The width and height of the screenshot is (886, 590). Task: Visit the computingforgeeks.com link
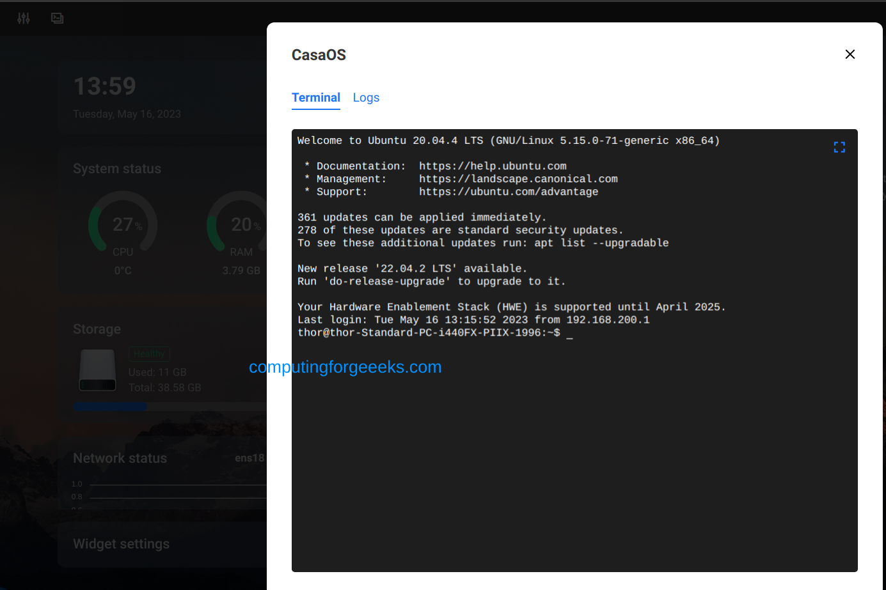tap(345, 367)
